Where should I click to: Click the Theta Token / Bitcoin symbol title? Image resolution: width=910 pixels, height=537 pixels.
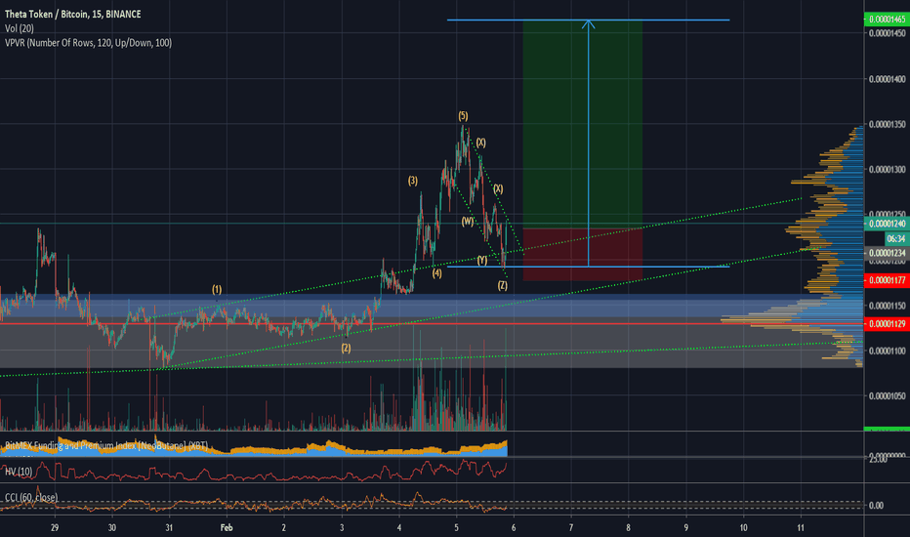coord(72,14)
